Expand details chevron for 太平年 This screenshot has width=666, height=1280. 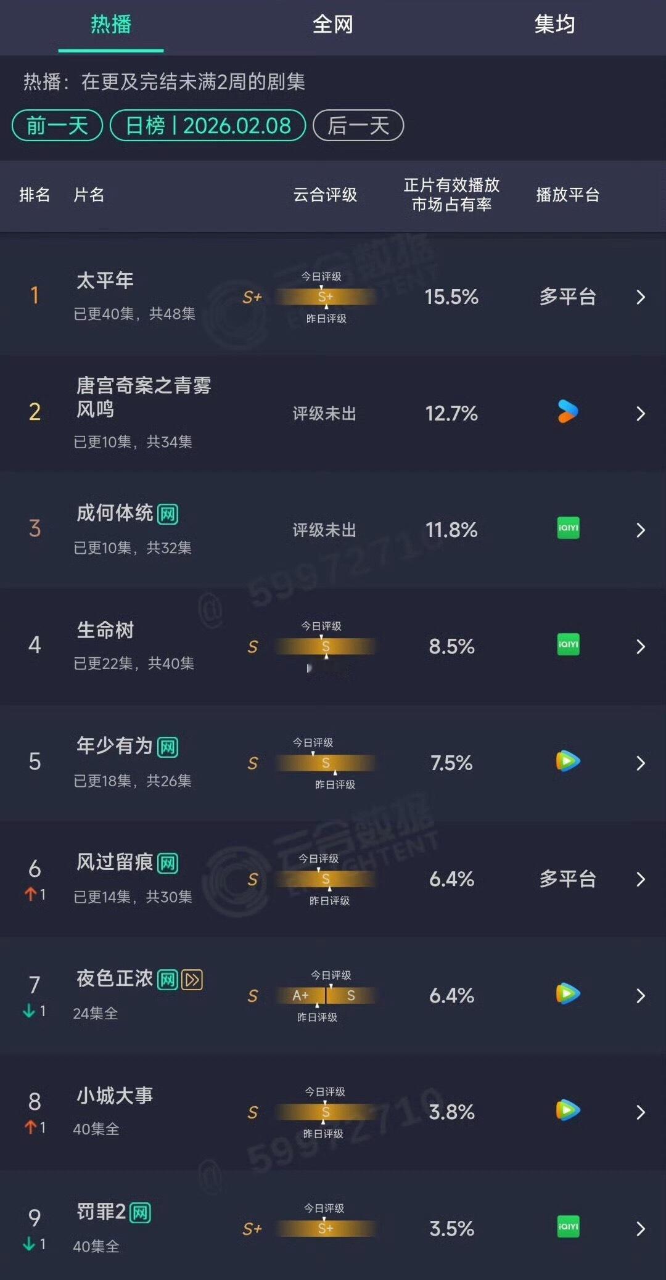640,297
